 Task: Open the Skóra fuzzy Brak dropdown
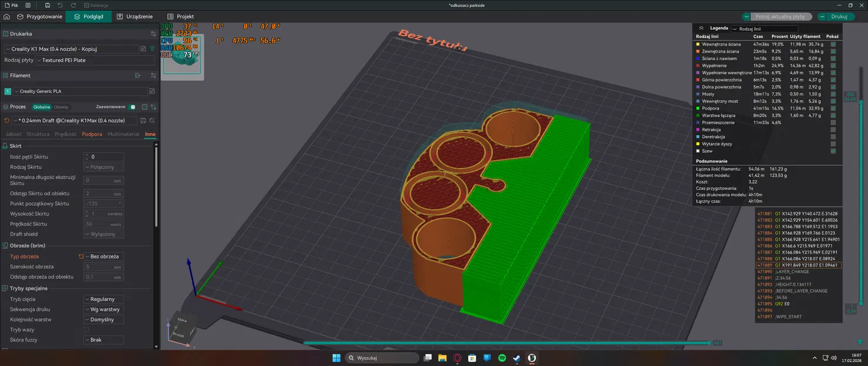click(104, 340)
